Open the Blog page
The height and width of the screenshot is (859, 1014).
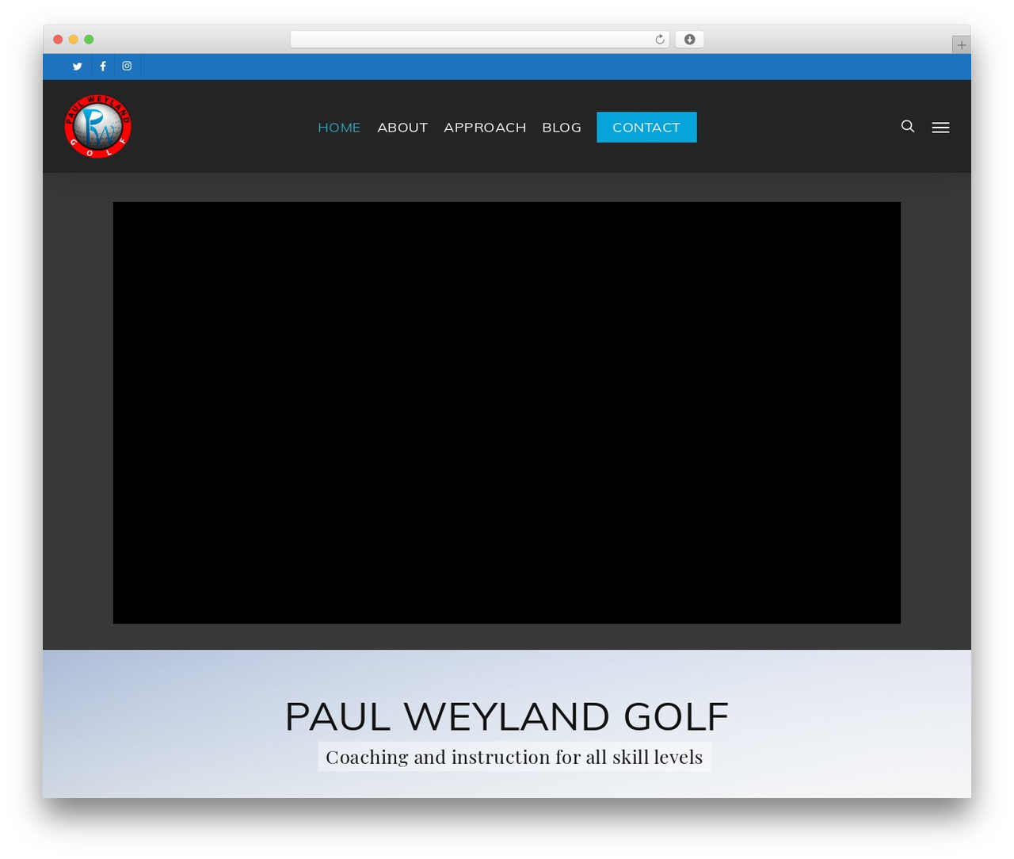[562, 128]
